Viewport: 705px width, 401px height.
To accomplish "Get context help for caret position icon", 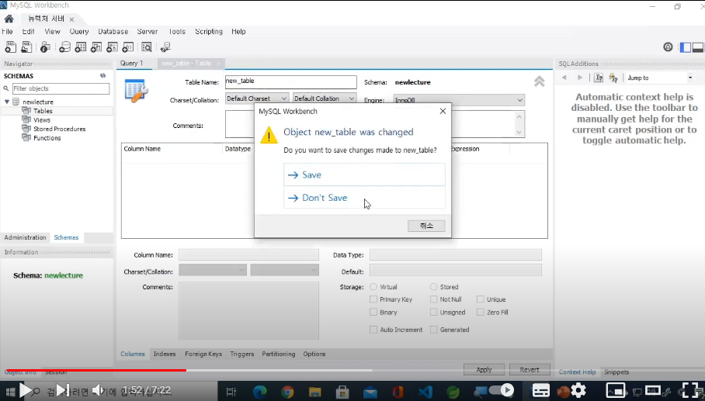I will (x=599, y=78).
